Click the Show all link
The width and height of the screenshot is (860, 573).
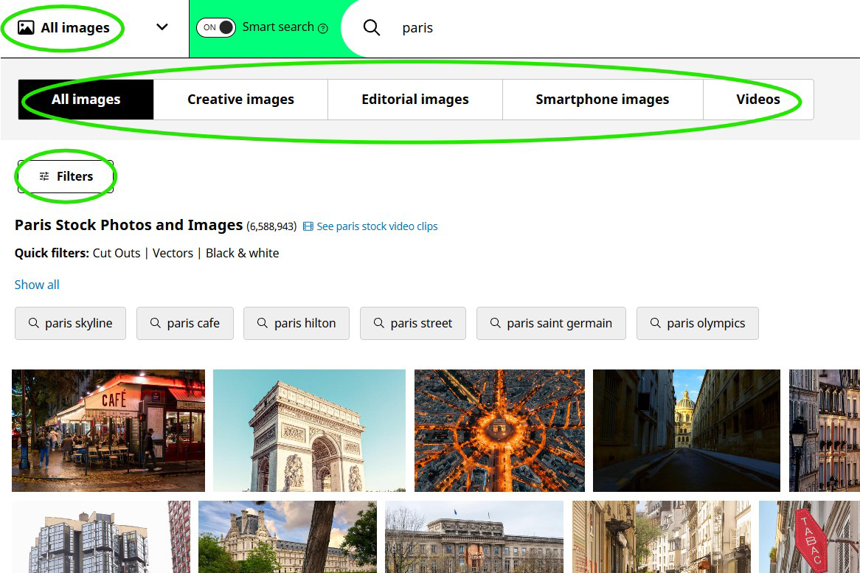[x=37, y=285]
